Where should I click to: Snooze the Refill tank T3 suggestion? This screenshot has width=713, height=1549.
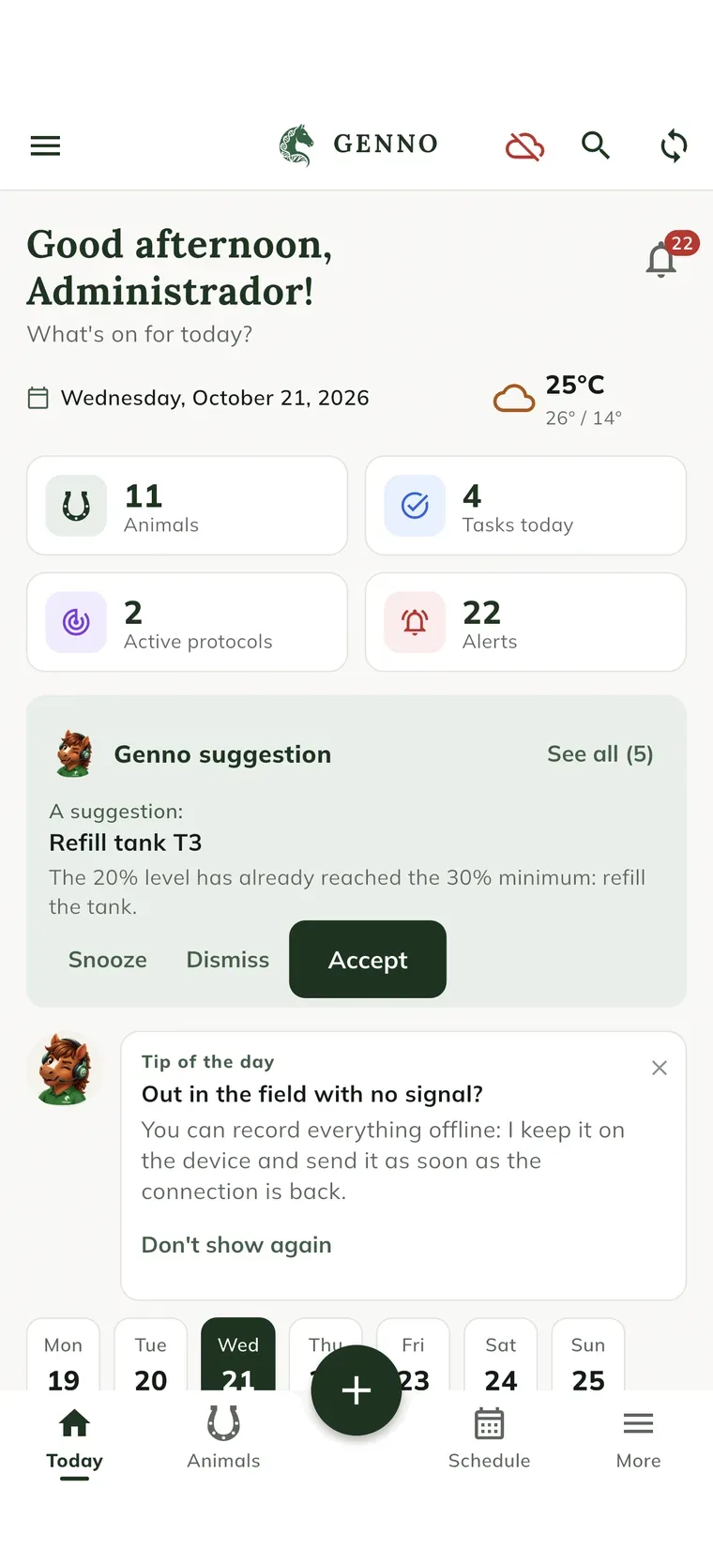point(108,960)
